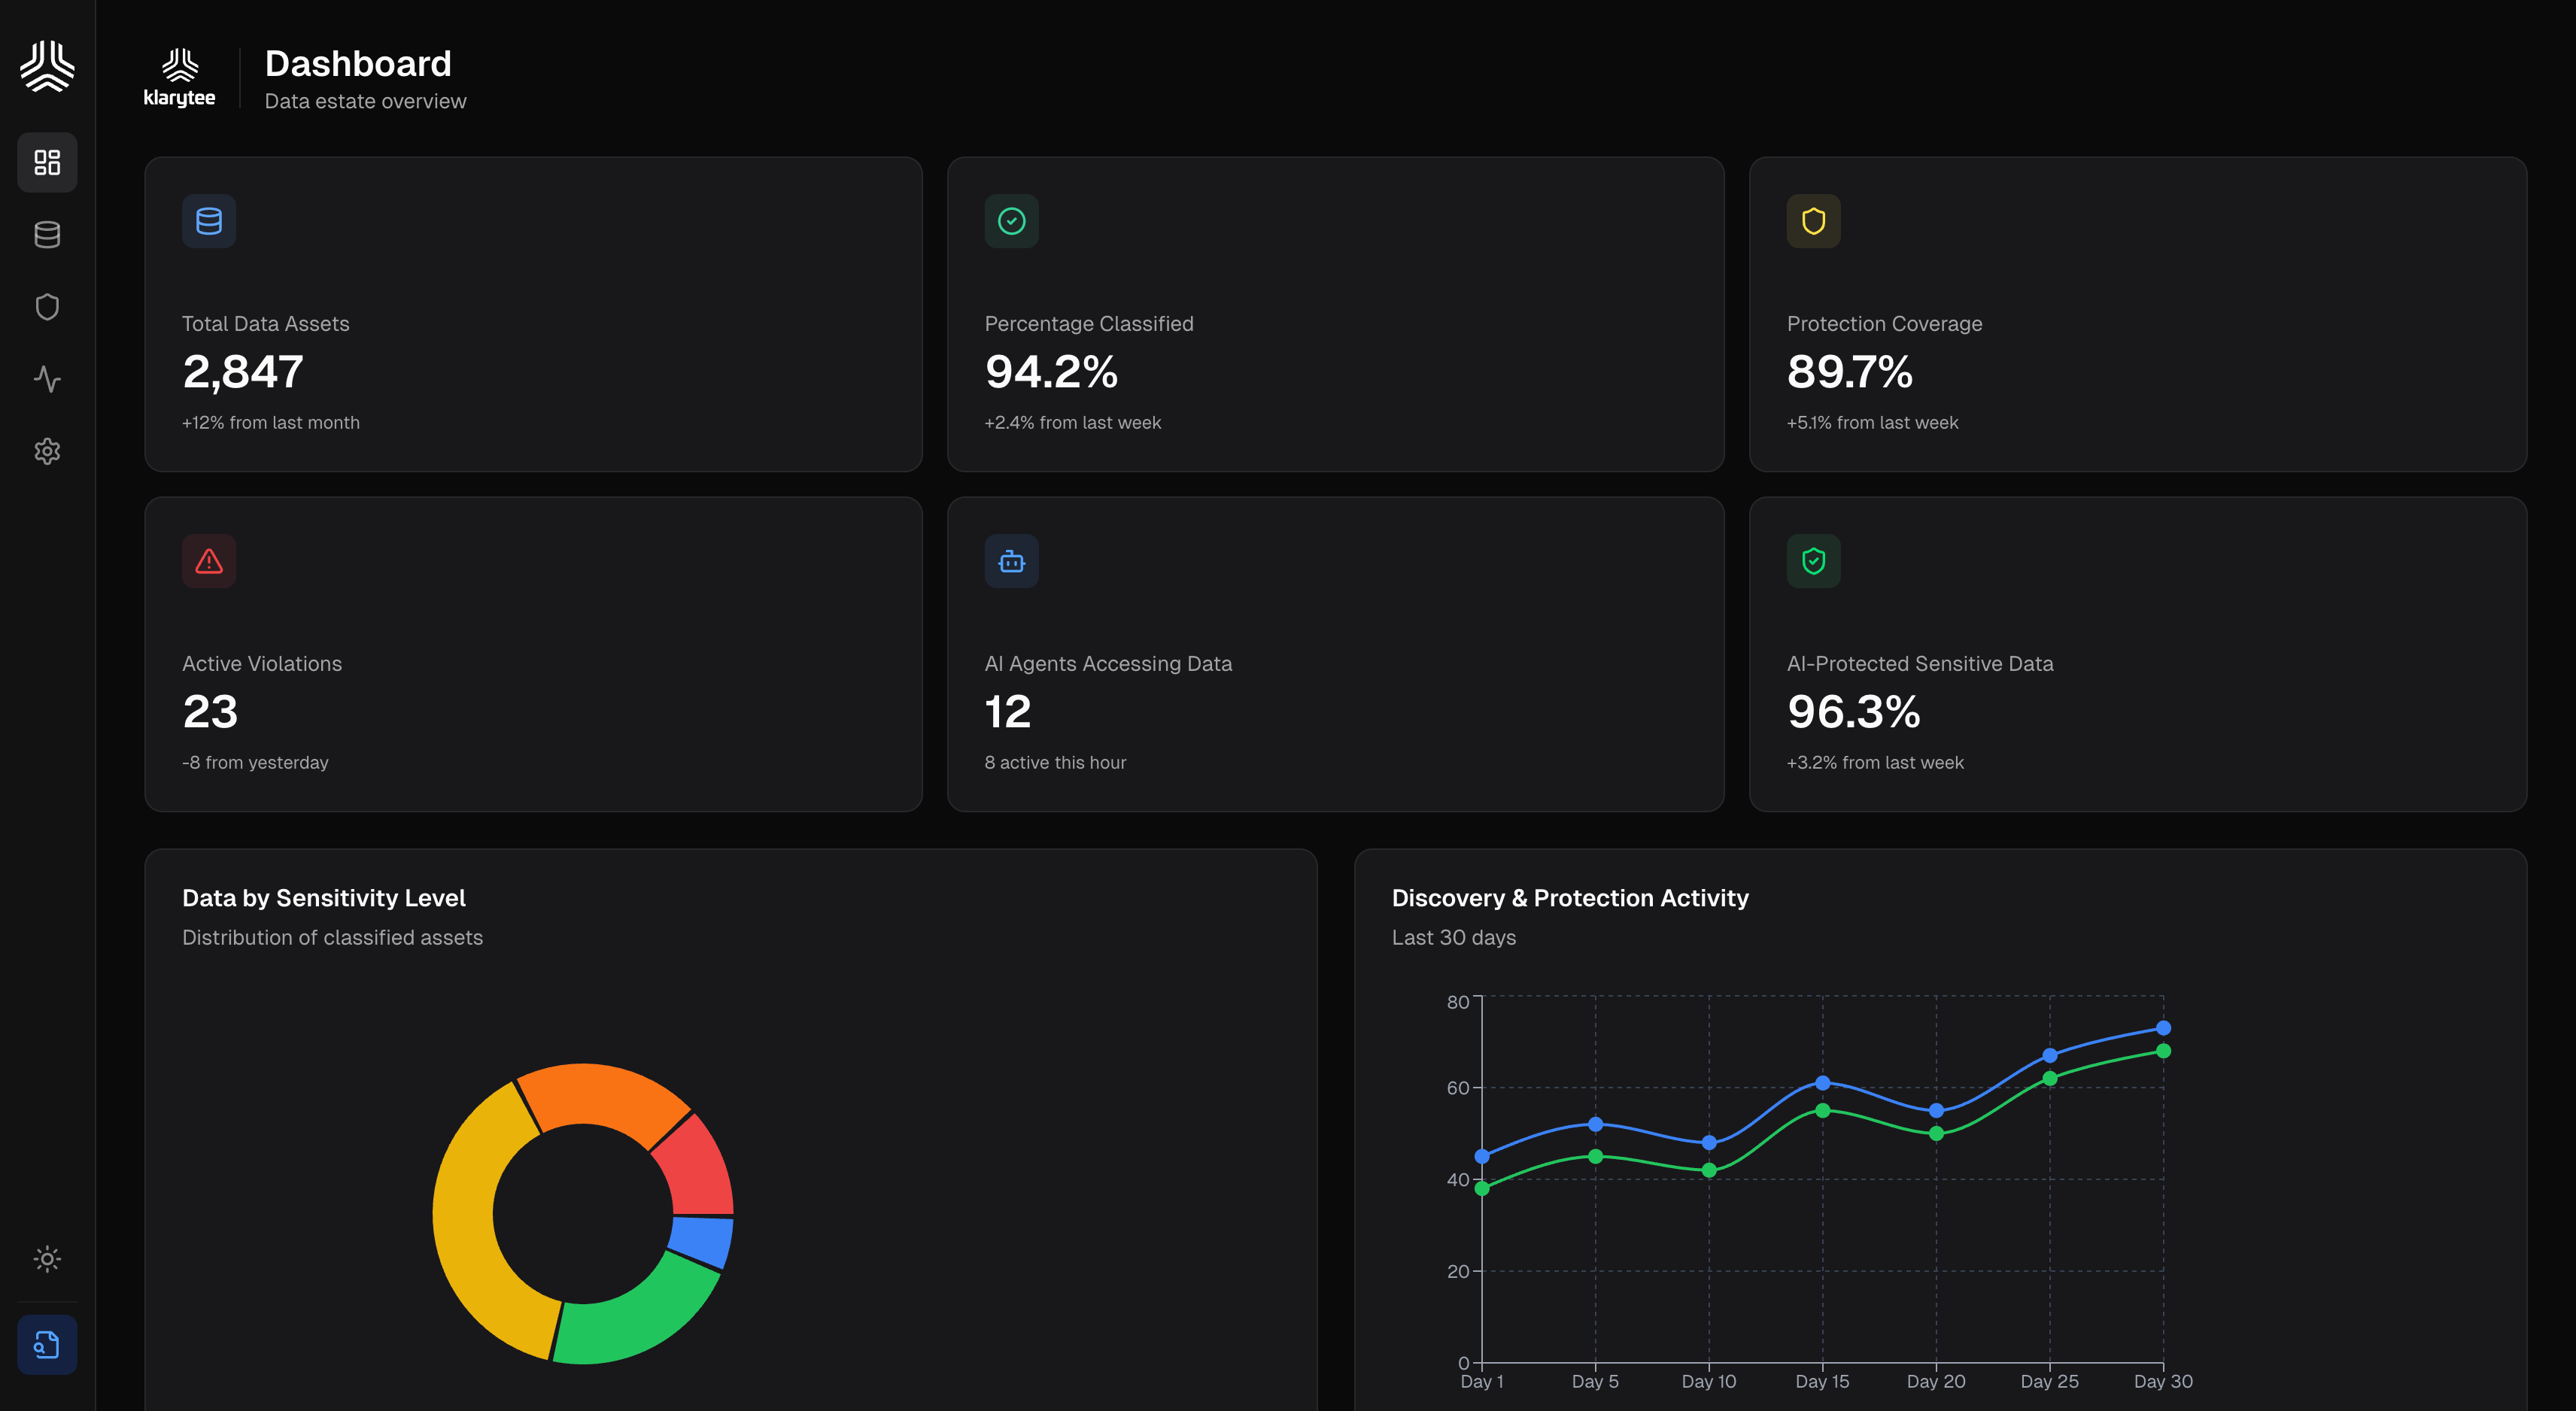Click the Dashboard page heading
The width and height of the screenshot is (2576, 1411).
[358, 64]
